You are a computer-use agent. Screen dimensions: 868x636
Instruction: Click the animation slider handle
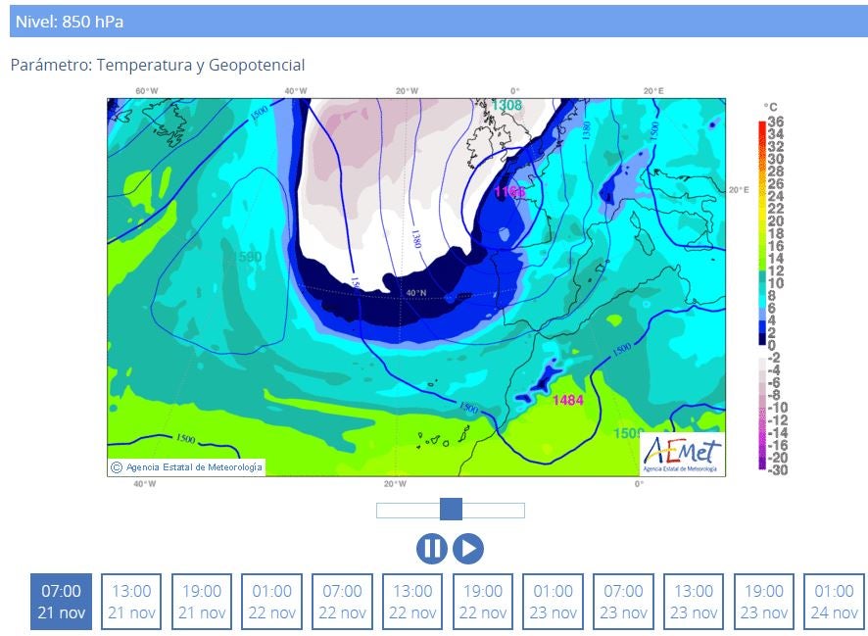coord(451,510)
